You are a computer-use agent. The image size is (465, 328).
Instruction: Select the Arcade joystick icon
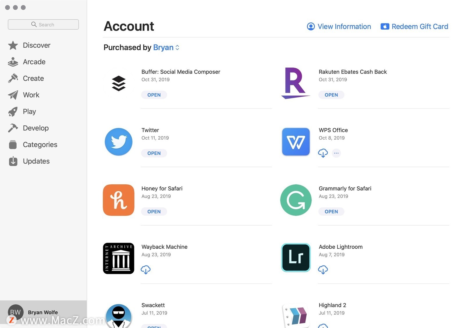click(13, 62)
